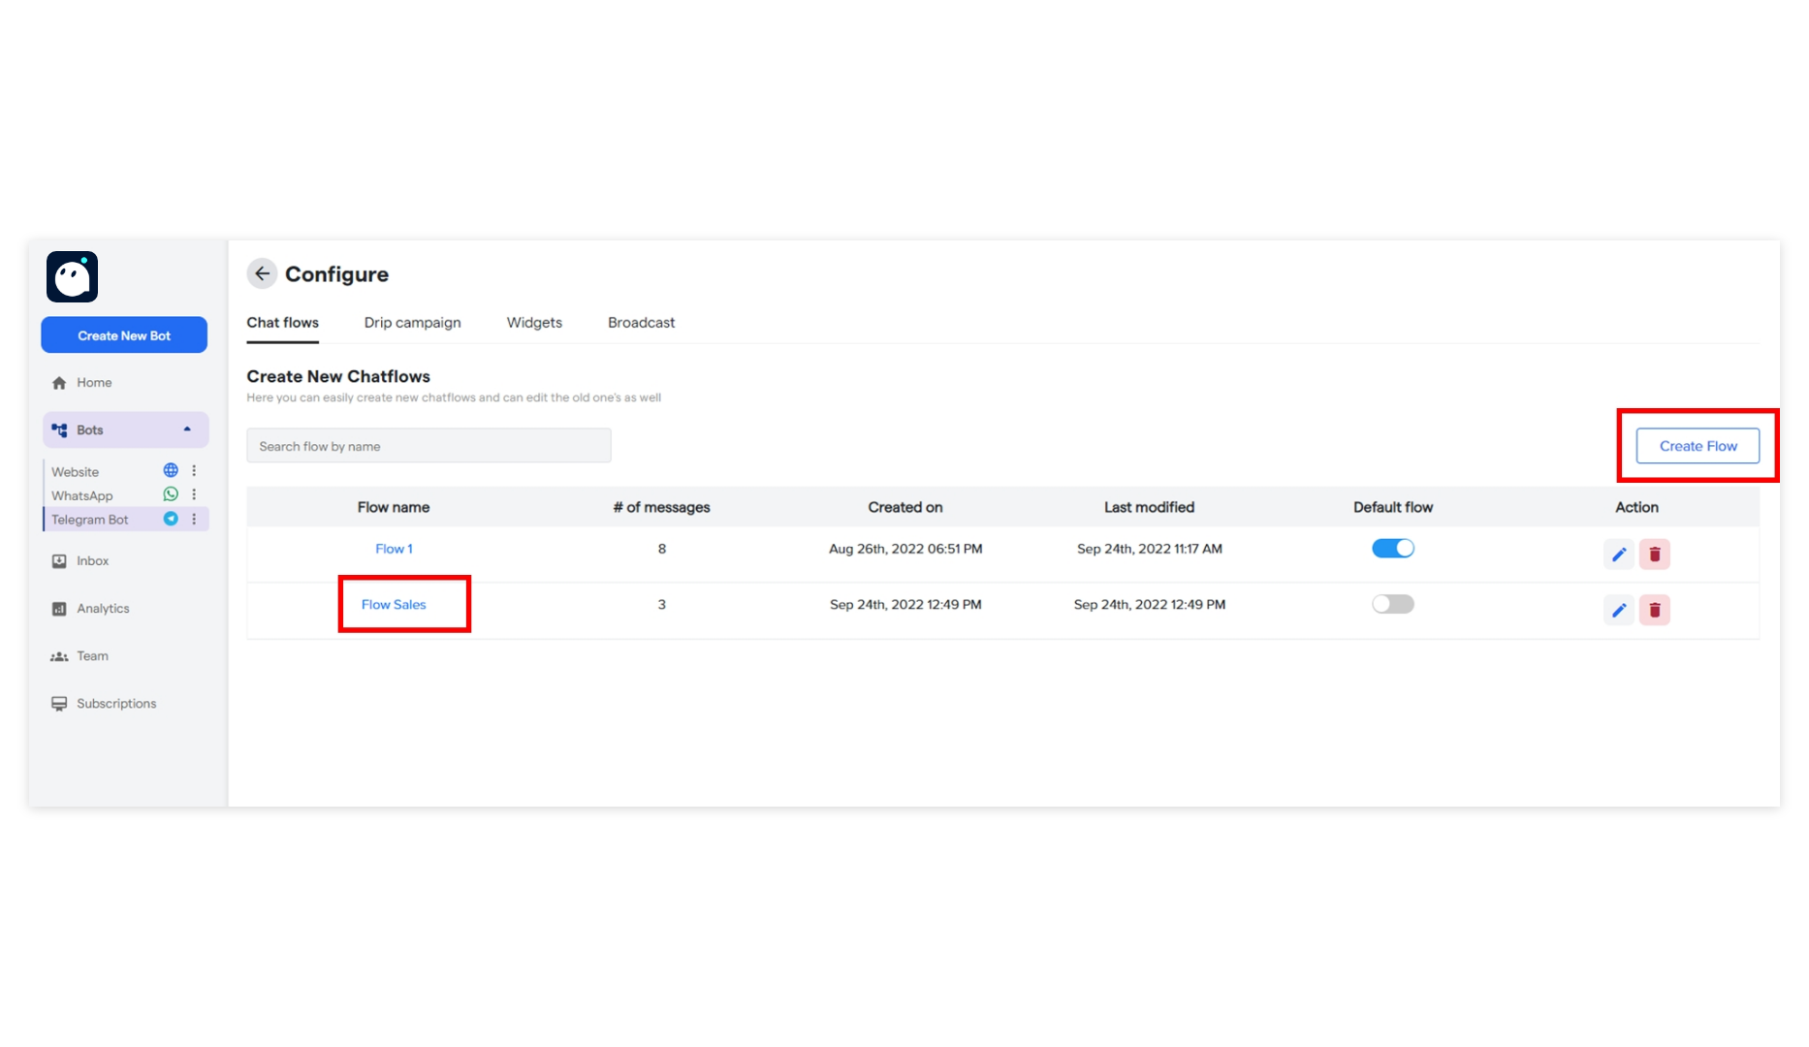Viewport: 1809px width, 1047px height.
Task: Open the Flow 1 link
Action: coord(394,549)
